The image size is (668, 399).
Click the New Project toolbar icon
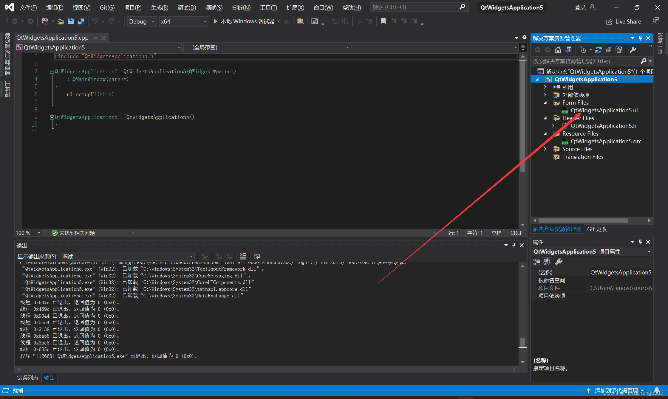[x=44, y=21]
